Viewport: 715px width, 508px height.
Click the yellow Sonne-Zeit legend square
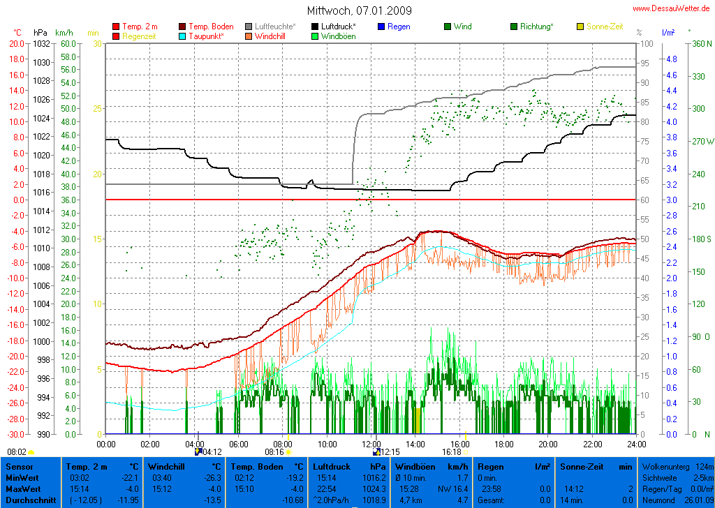pyautogui.click(x=580, y=27)
